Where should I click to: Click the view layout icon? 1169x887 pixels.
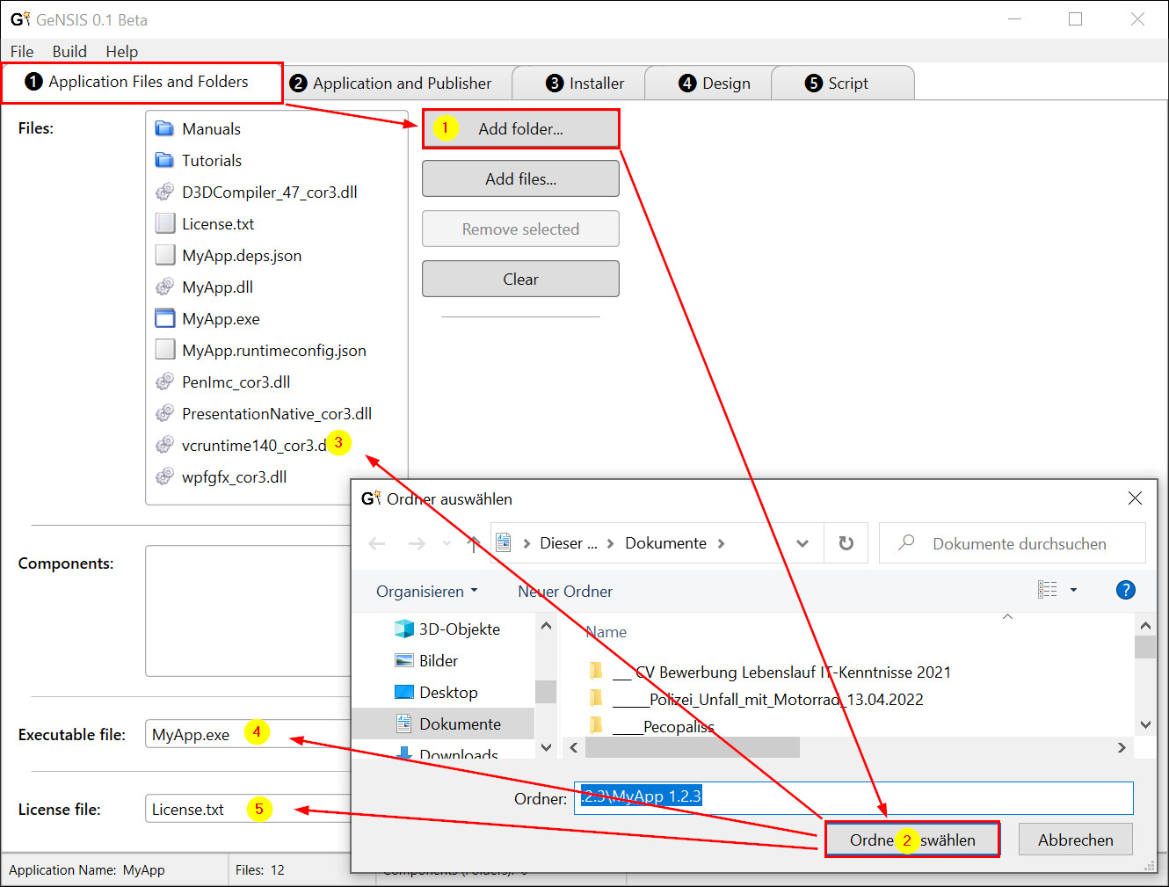click(1048, 590)
